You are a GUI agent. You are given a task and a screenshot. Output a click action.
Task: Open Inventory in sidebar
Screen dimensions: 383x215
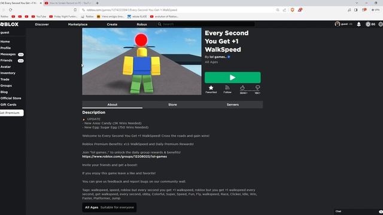(x=8, y=73)
